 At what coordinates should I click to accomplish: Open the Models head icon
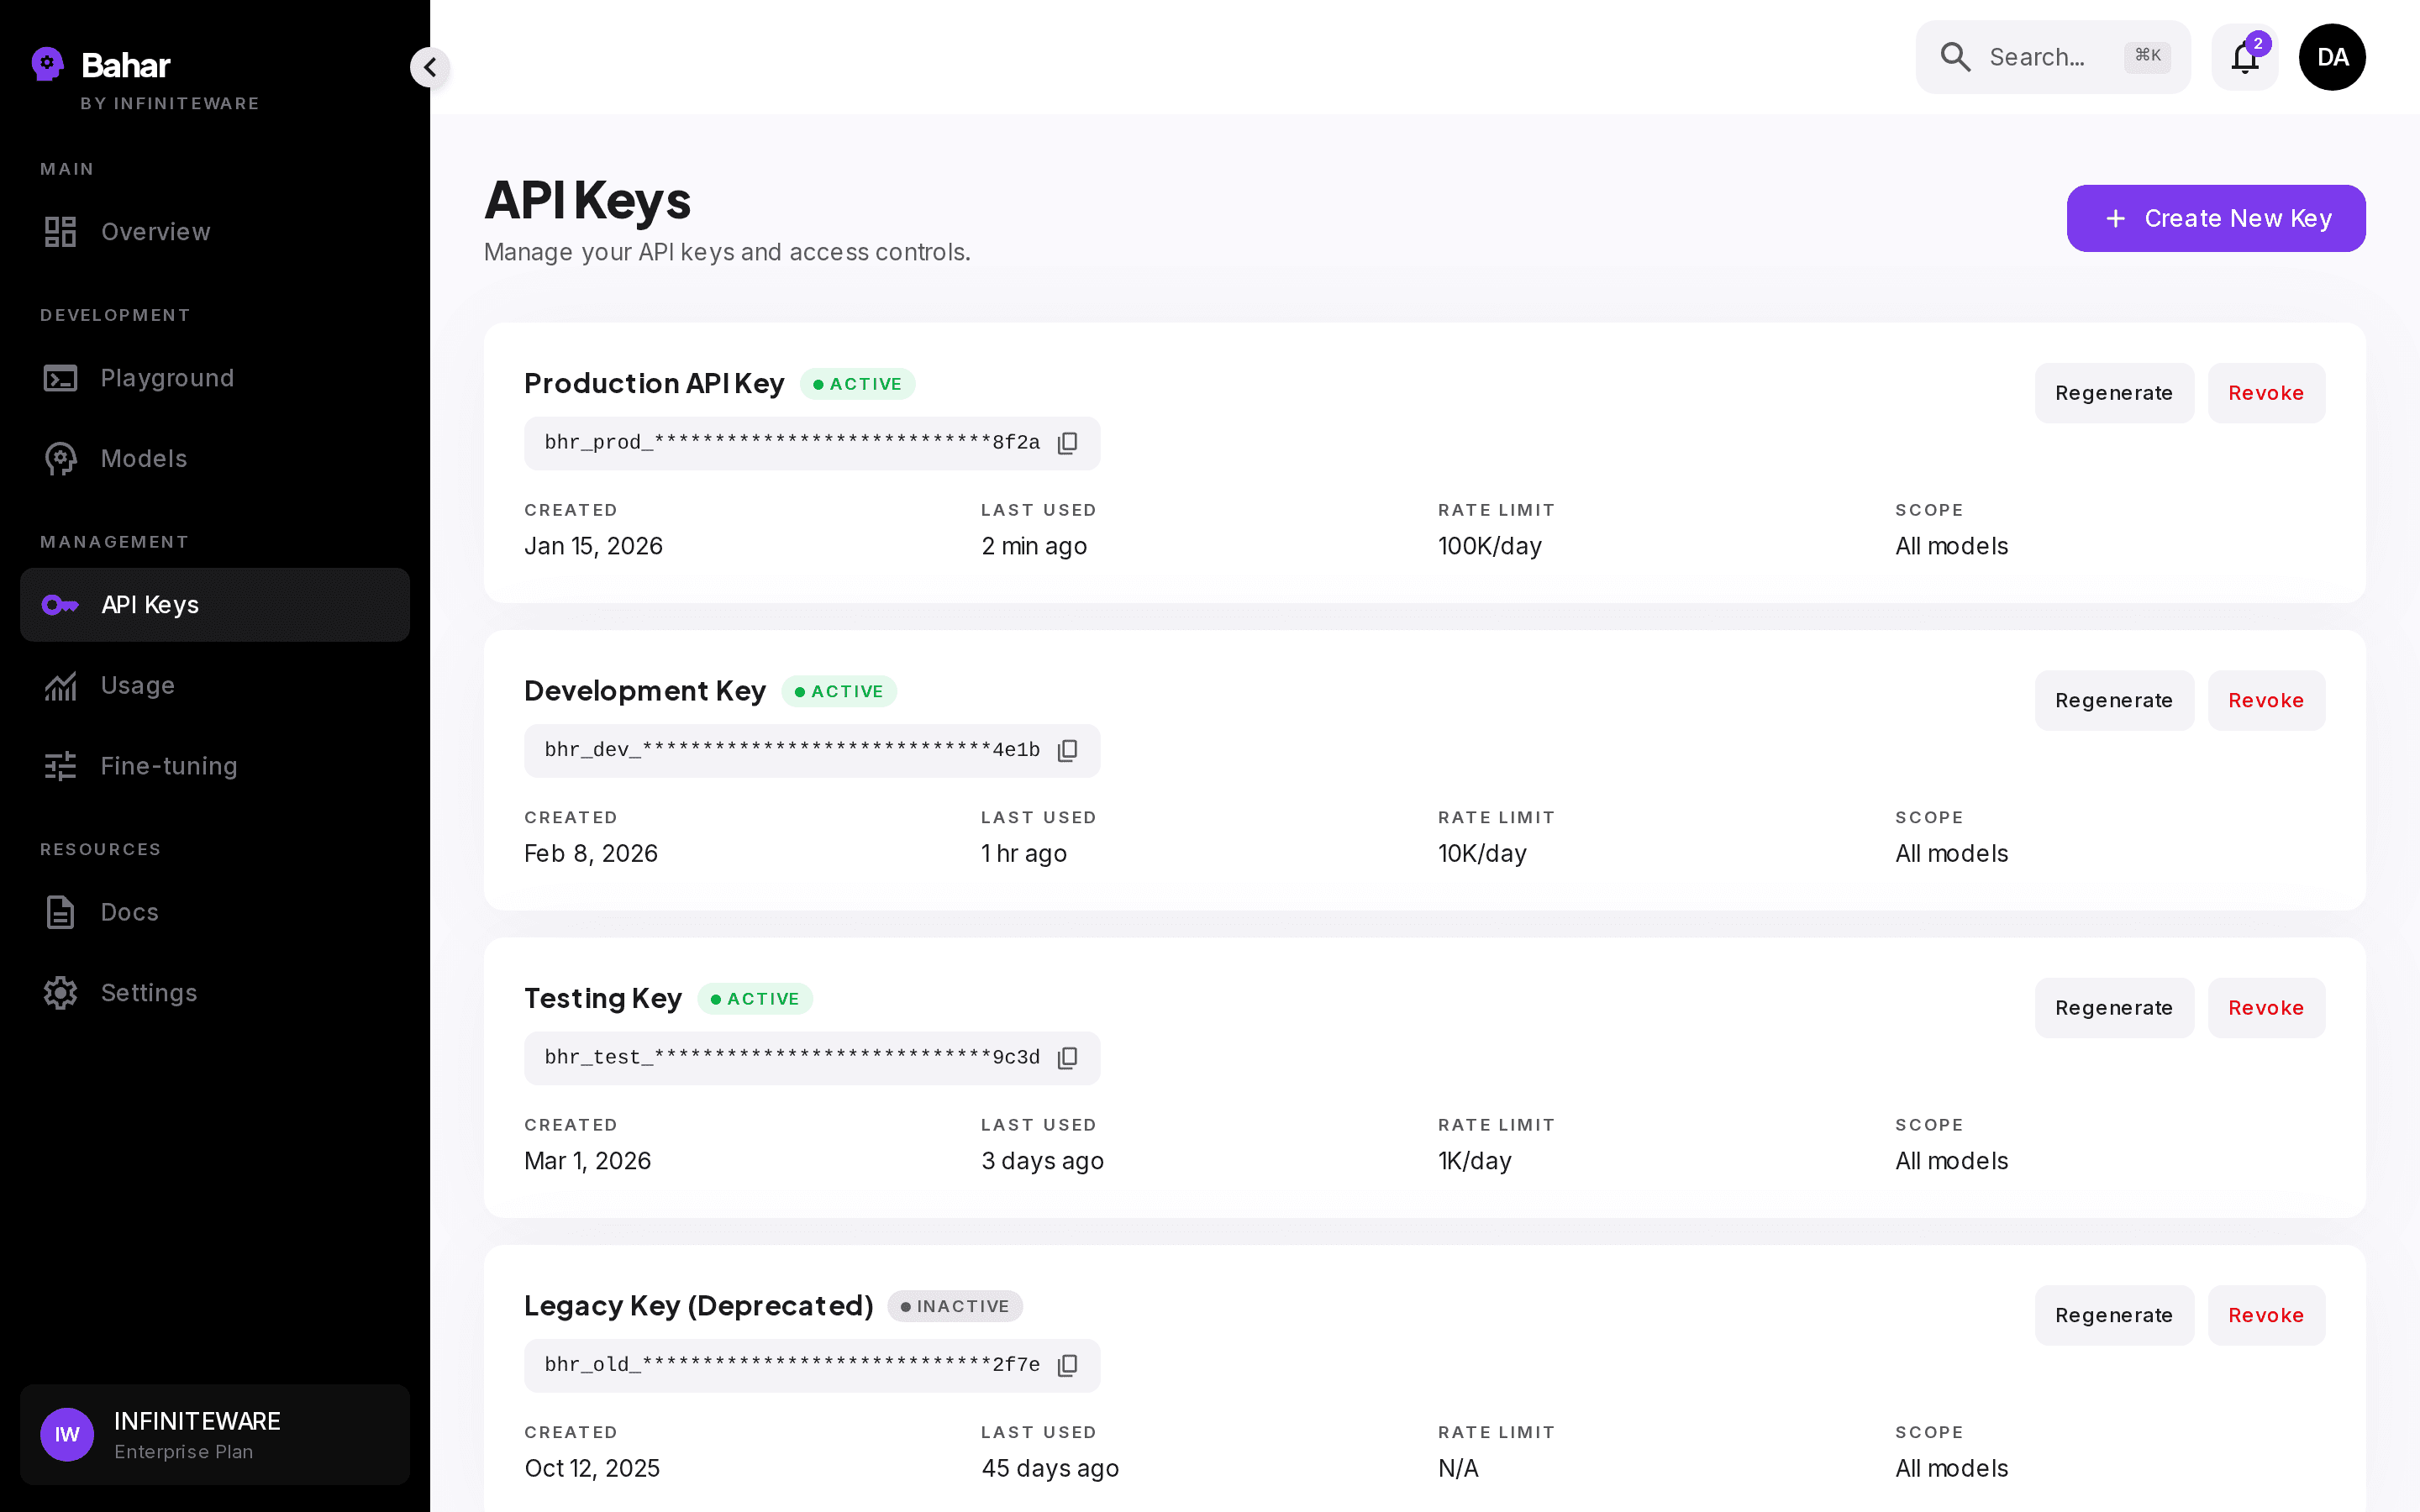(x=60, y=458)
